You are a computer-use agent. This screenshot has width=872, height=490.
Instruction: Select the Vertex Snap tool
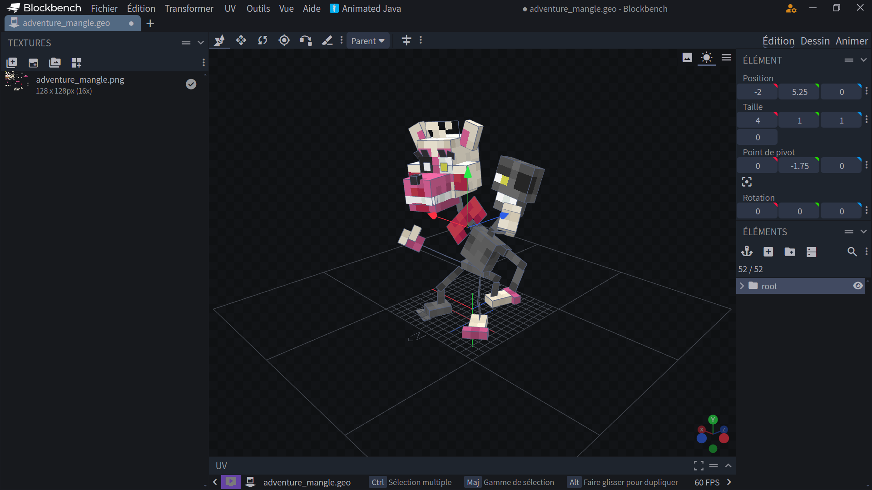306,41
